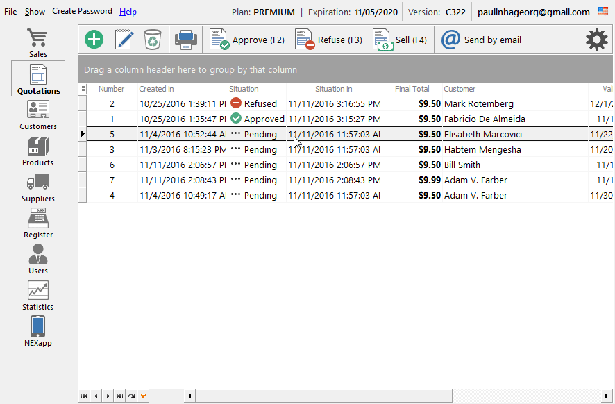Send the quotation by email
615x404 pixels.
tap(481, 40)
